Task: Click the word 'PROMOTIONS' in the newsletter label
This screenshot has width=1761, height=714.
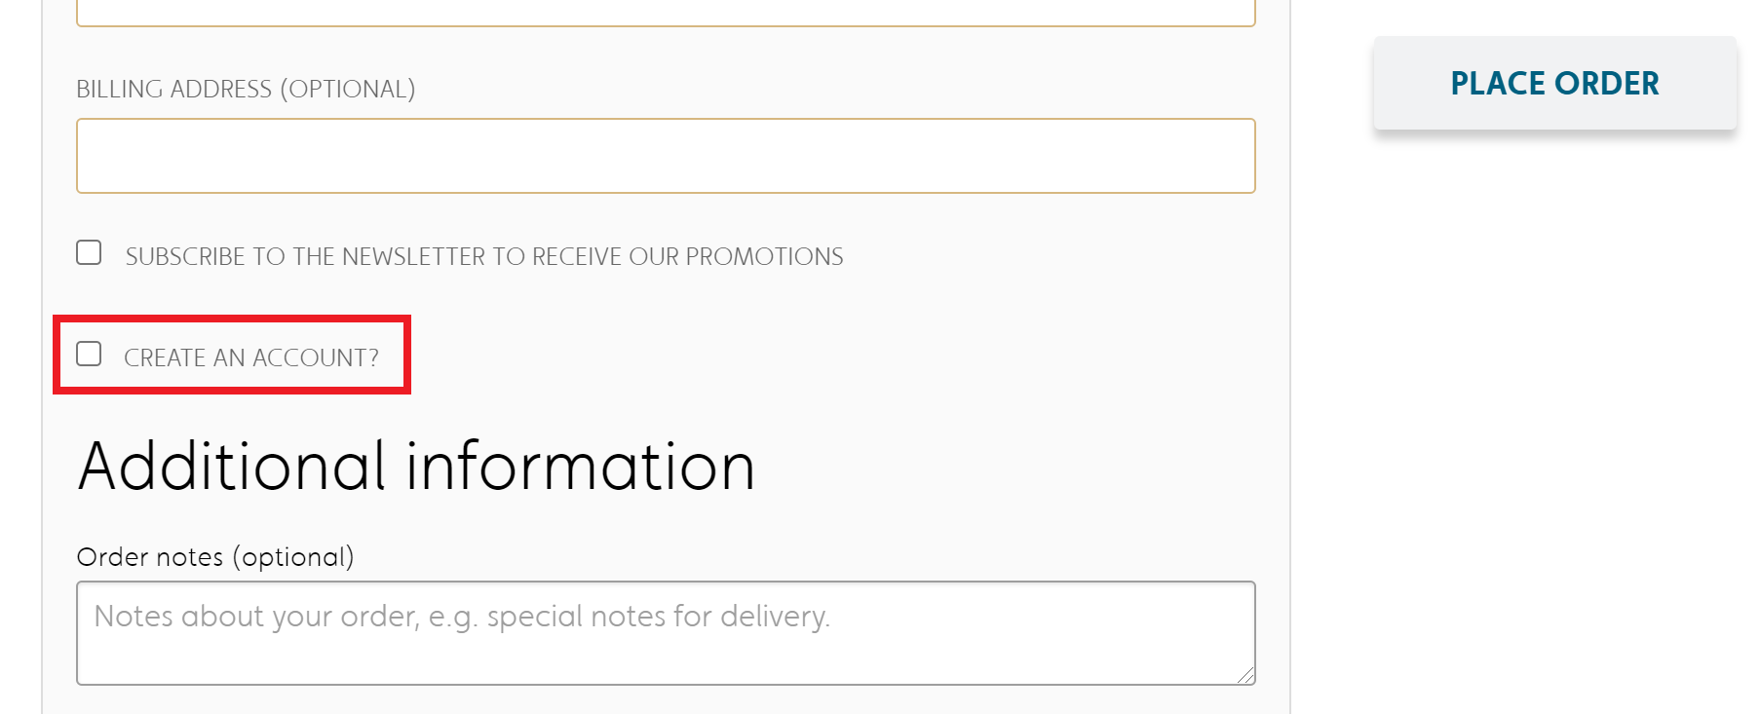Action: tap(764, 256)
